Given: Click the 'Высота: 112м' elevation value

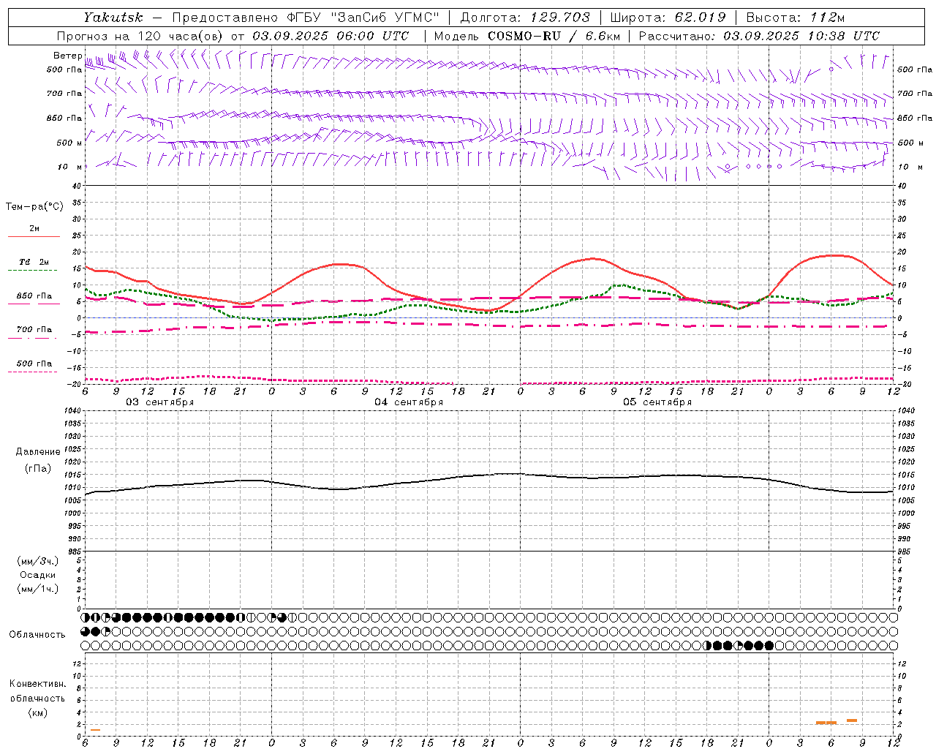Looking at the screenshot, I should tap(796, 18).
